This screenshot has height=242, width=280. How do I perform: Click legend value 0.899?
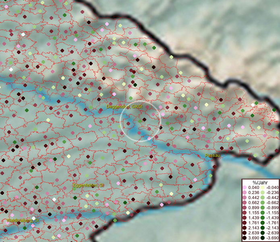[x=253, y=208]
